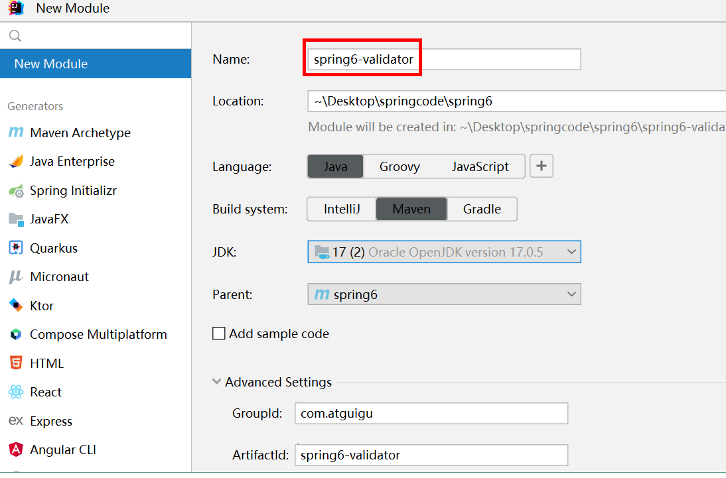Select IntelliJ as build system

pos(342,209)
